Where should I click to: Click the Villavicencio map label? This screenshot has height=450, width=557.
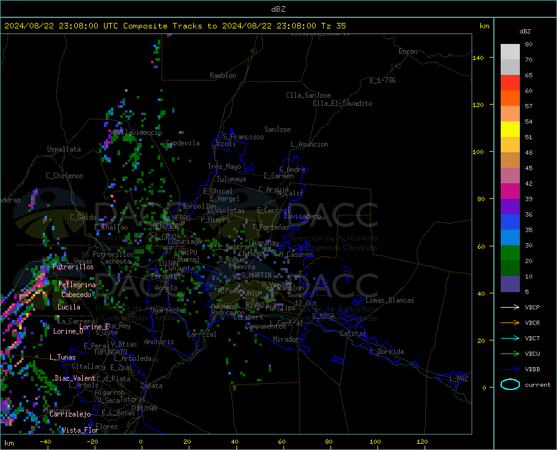pyautogui.click(x=138, y=132)
